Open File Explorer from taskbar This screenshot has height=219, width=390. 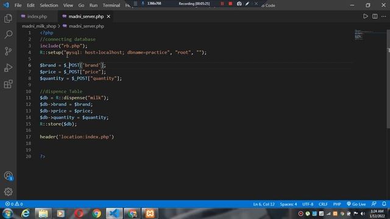click(x=43, y=214)
